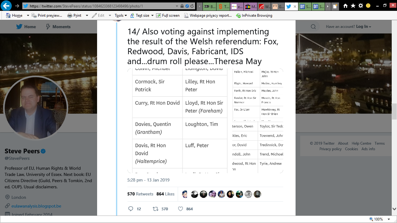Retweet using the retweet arrows icon
Screen dimensions: 397x223
pyautogui.click(x=155, y=209)
